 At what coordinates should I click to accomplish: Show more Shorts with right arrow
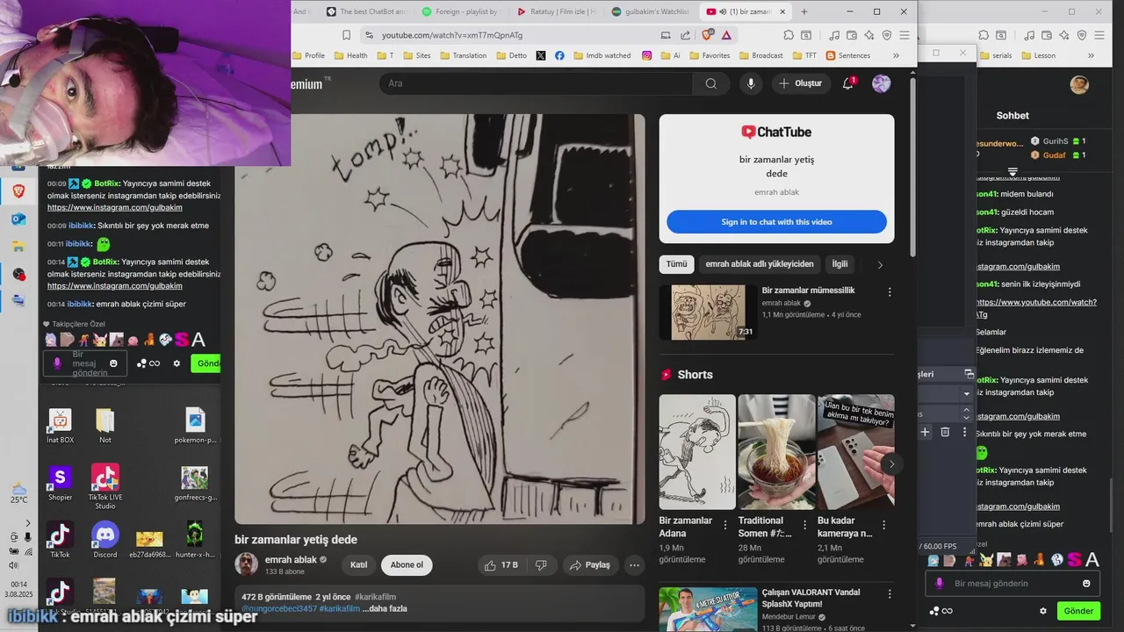[891, 464]
